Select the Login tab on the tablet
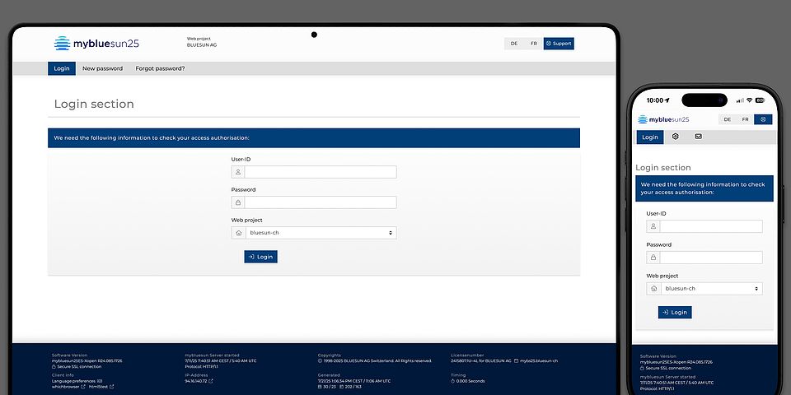The width and height of the screenshot is (791, 395). click(62, 68)
